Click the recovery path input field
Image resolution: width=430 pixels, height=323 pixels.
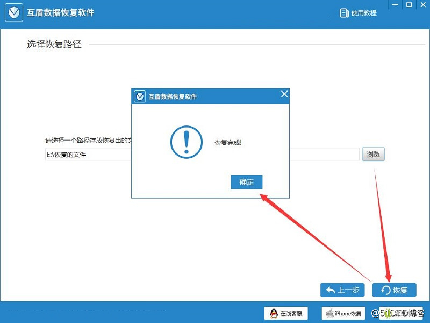[202, 155]
